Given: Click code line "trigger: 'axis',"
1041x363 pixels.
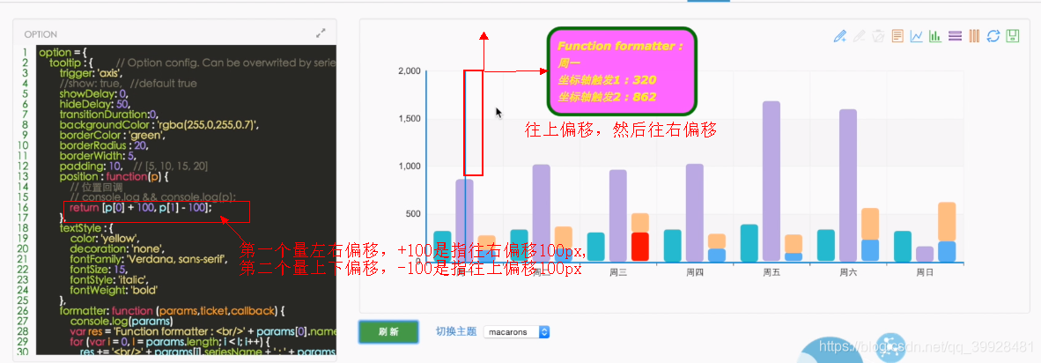Looking at the screenshot, I should click(x=92, y=73).
